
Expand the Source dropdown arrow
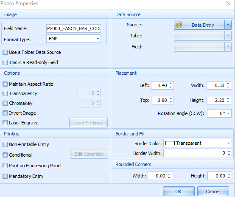(x=228, y=25)
